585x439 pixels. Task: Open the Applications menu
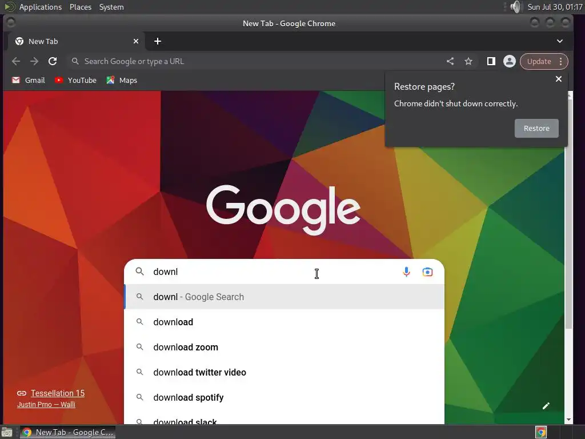41,7
